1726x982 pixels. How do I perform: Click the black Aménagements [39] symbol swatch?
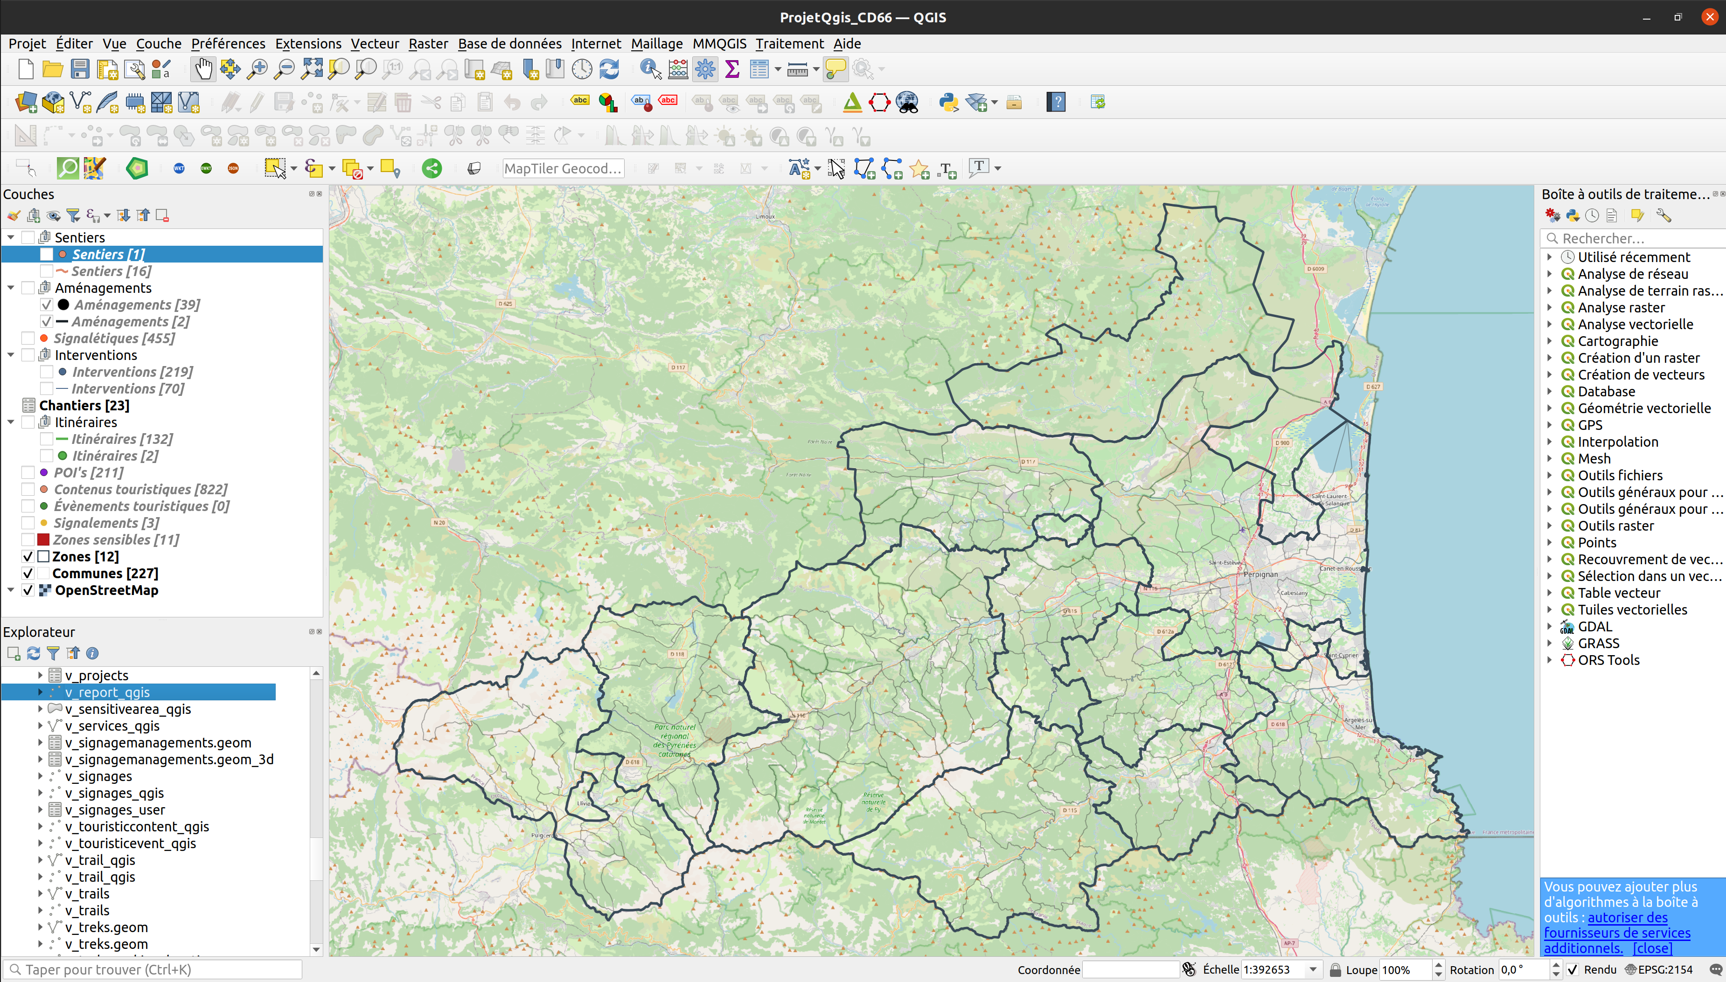pos(63,305)
